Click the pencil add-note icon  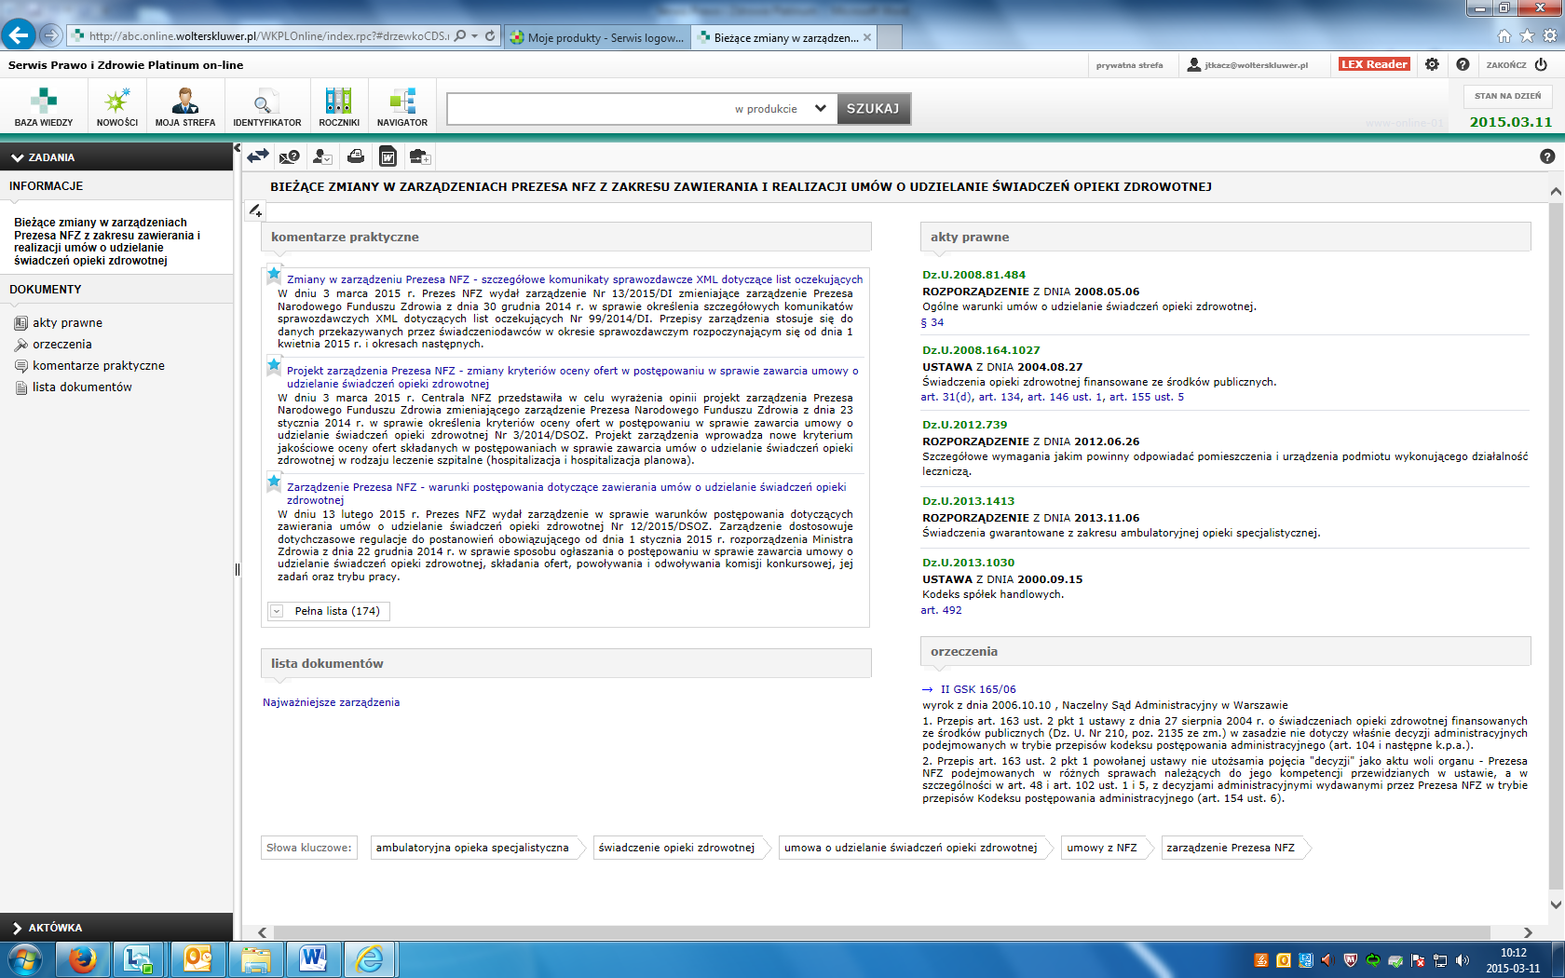click(255, 211)
